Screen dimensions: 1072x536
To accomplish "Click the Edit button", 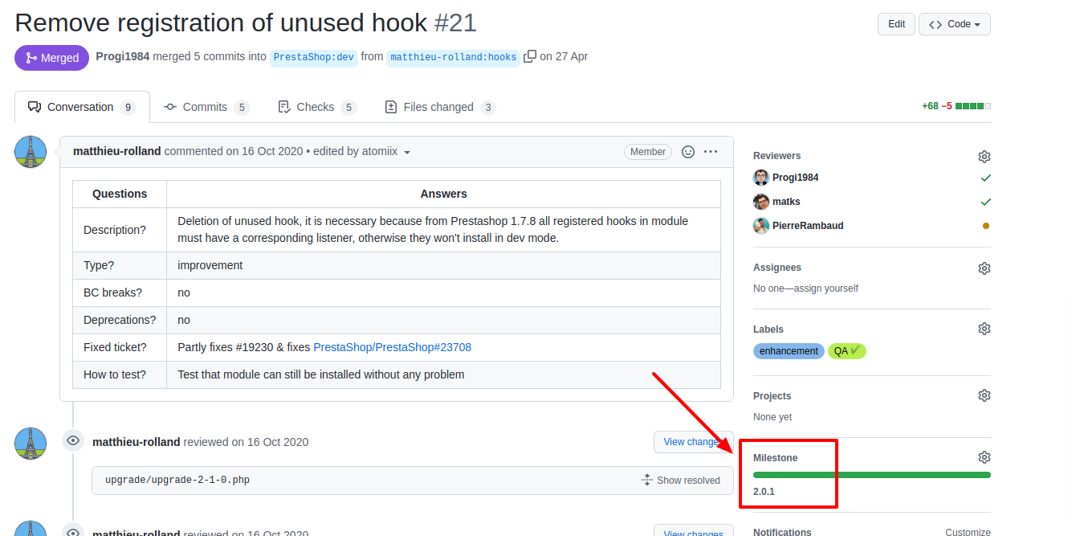I will point(895,24).
